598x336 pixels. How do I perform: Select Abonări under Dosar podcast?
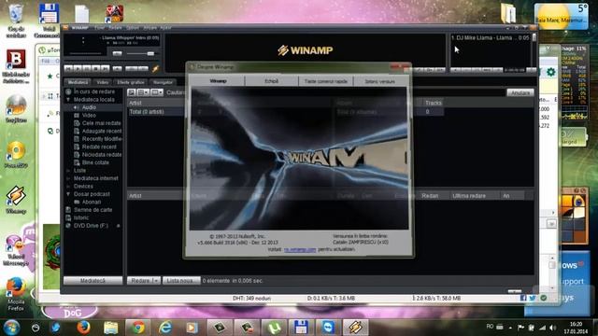point(92,202)
